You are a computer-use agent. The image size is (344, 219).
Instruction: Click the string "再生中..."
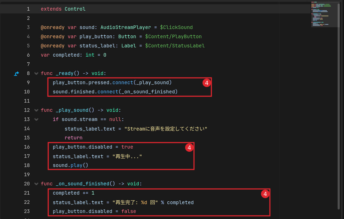[x=127, y=156]
